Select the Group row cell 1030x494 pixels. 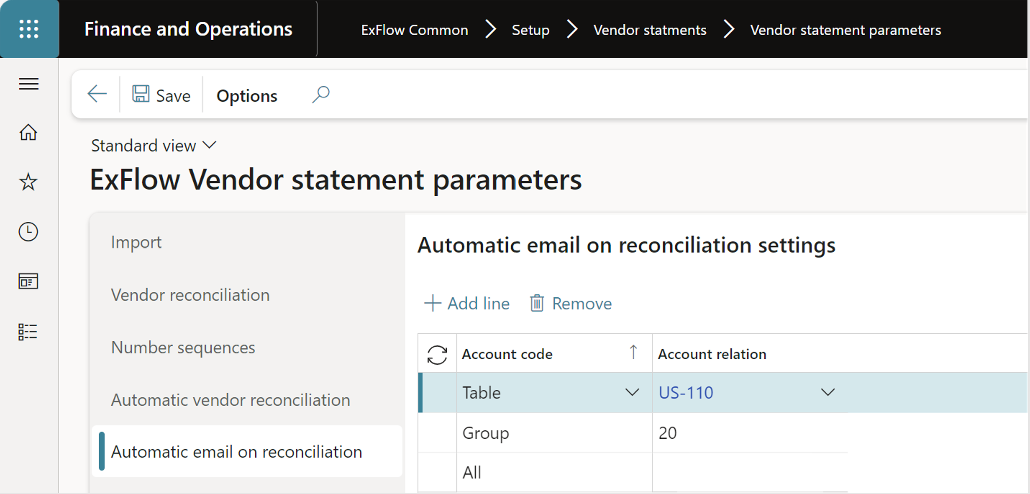pos(554,433)
